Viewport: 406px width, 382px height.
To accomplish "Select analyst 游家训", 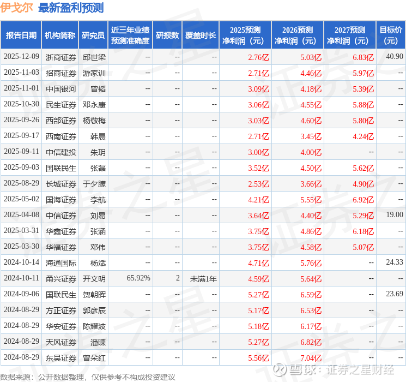I will [x=94, y=73].
